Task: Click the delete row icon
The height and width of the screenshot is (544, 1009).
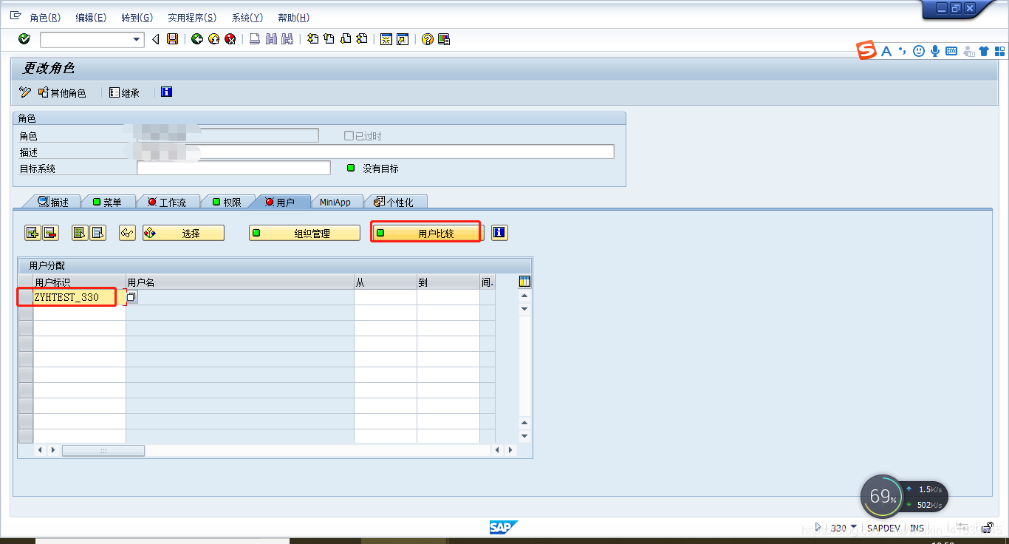Action: click(x=50, y=233)
